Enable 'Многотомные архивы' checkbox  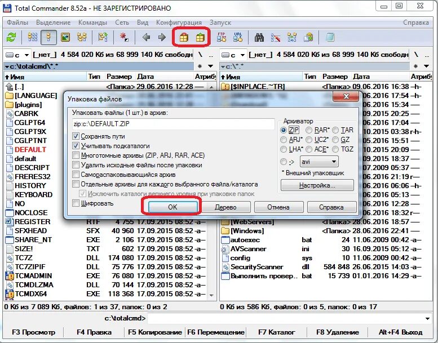point(76,155)
